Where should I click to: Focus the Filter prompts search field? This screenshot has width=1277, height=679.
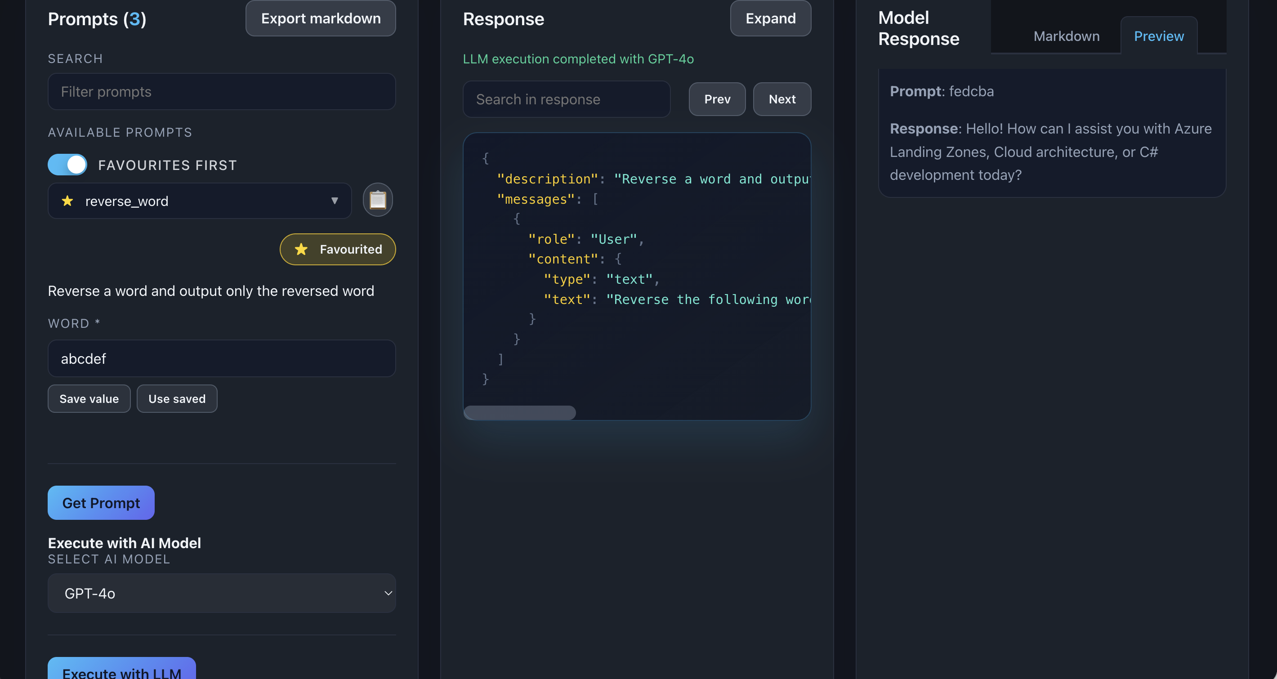[x=222, y=92]
